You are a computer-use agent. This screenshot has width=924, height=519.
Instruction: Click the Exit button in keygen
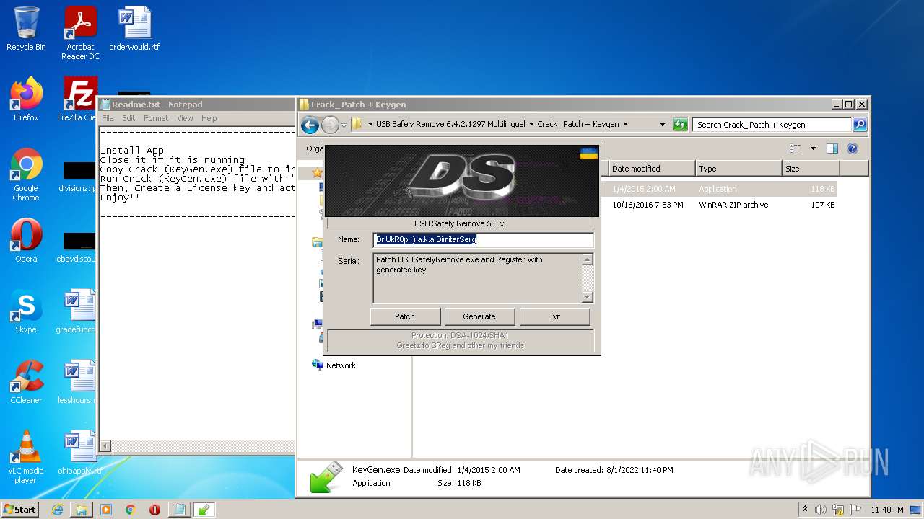(554, 316)
